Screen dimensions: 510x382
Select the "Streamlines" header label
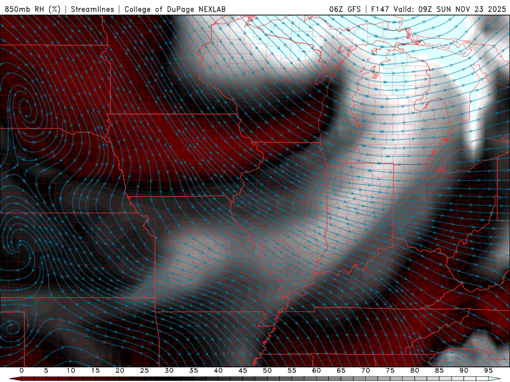(92, 9)
